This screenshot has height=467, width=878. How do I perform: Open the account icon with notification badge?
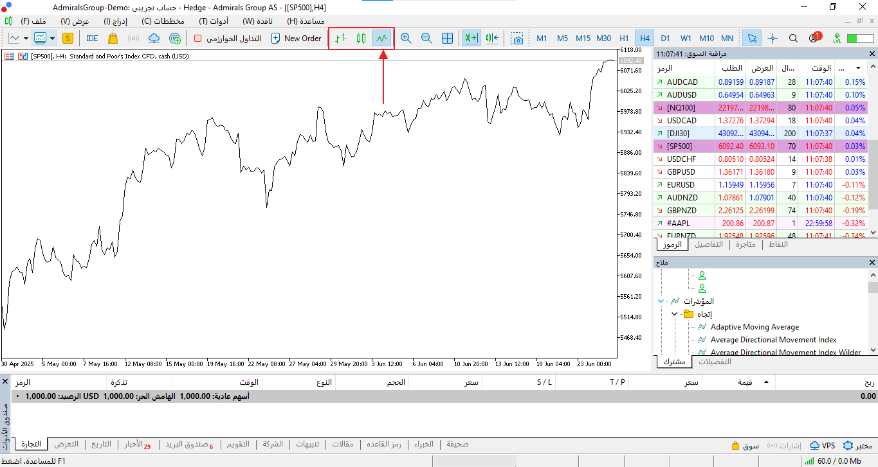click(x=814, y=38)
